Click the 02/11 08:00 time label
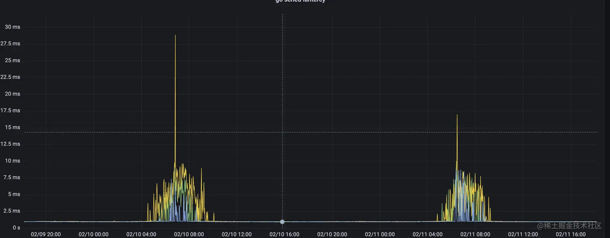The height and width of the screenshot is (238, 610). [475, 234]
